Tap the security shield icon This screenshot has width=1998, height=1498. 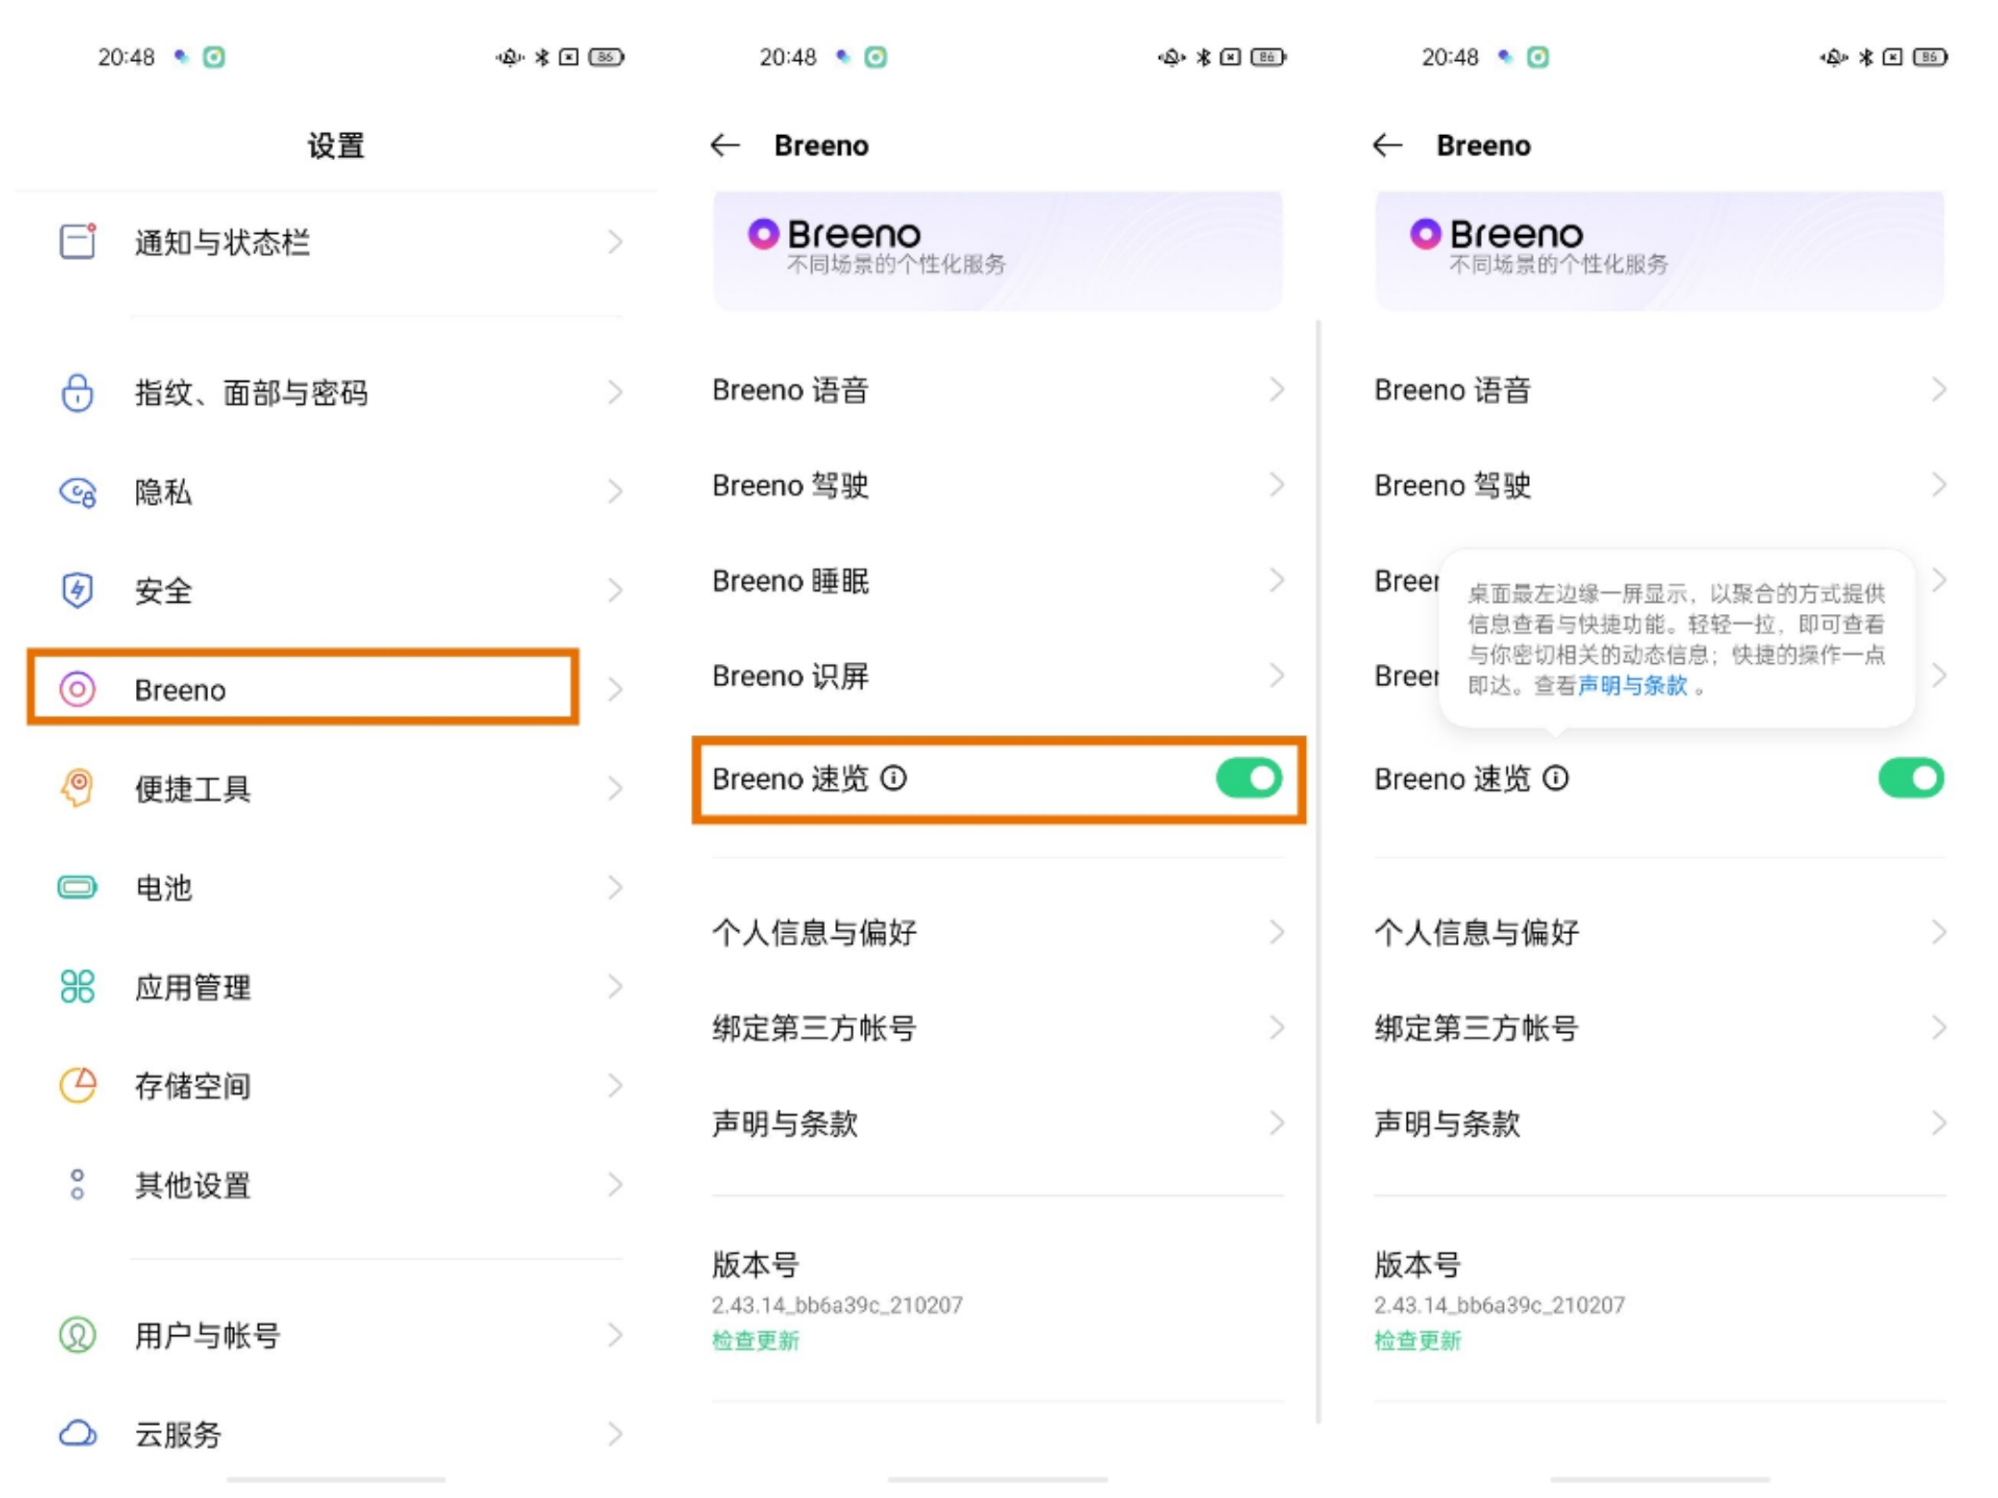point(78,590)
